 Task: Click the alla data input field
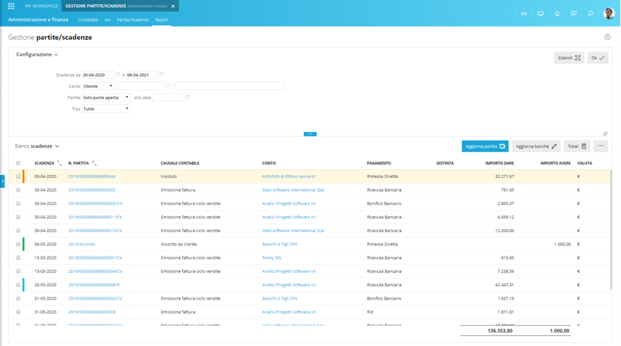pos(168,97)
